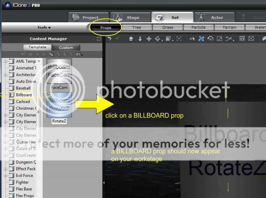
Task: Select the Flex Props folder
Action: [x=25, y=196]
